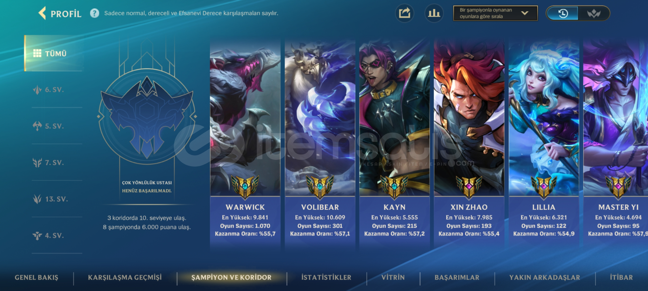The image size is (648, 291).
Task: Open the question mark help icon
Action: coord(94,13)
